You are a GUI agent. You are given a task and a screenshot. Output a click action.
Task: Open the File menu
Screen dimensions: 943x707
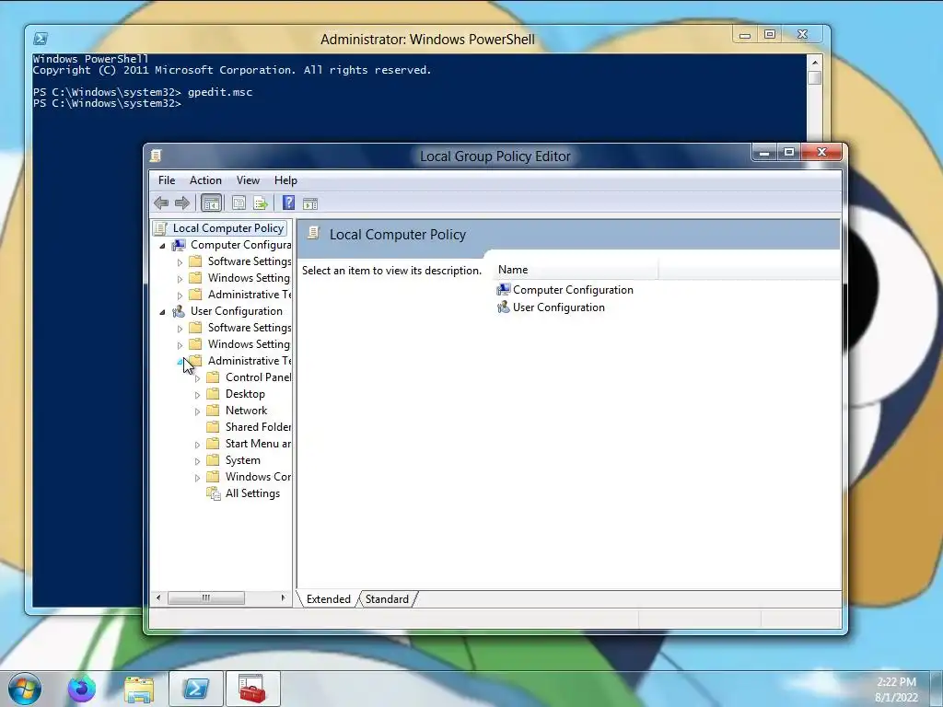click(x=167, y=180)
